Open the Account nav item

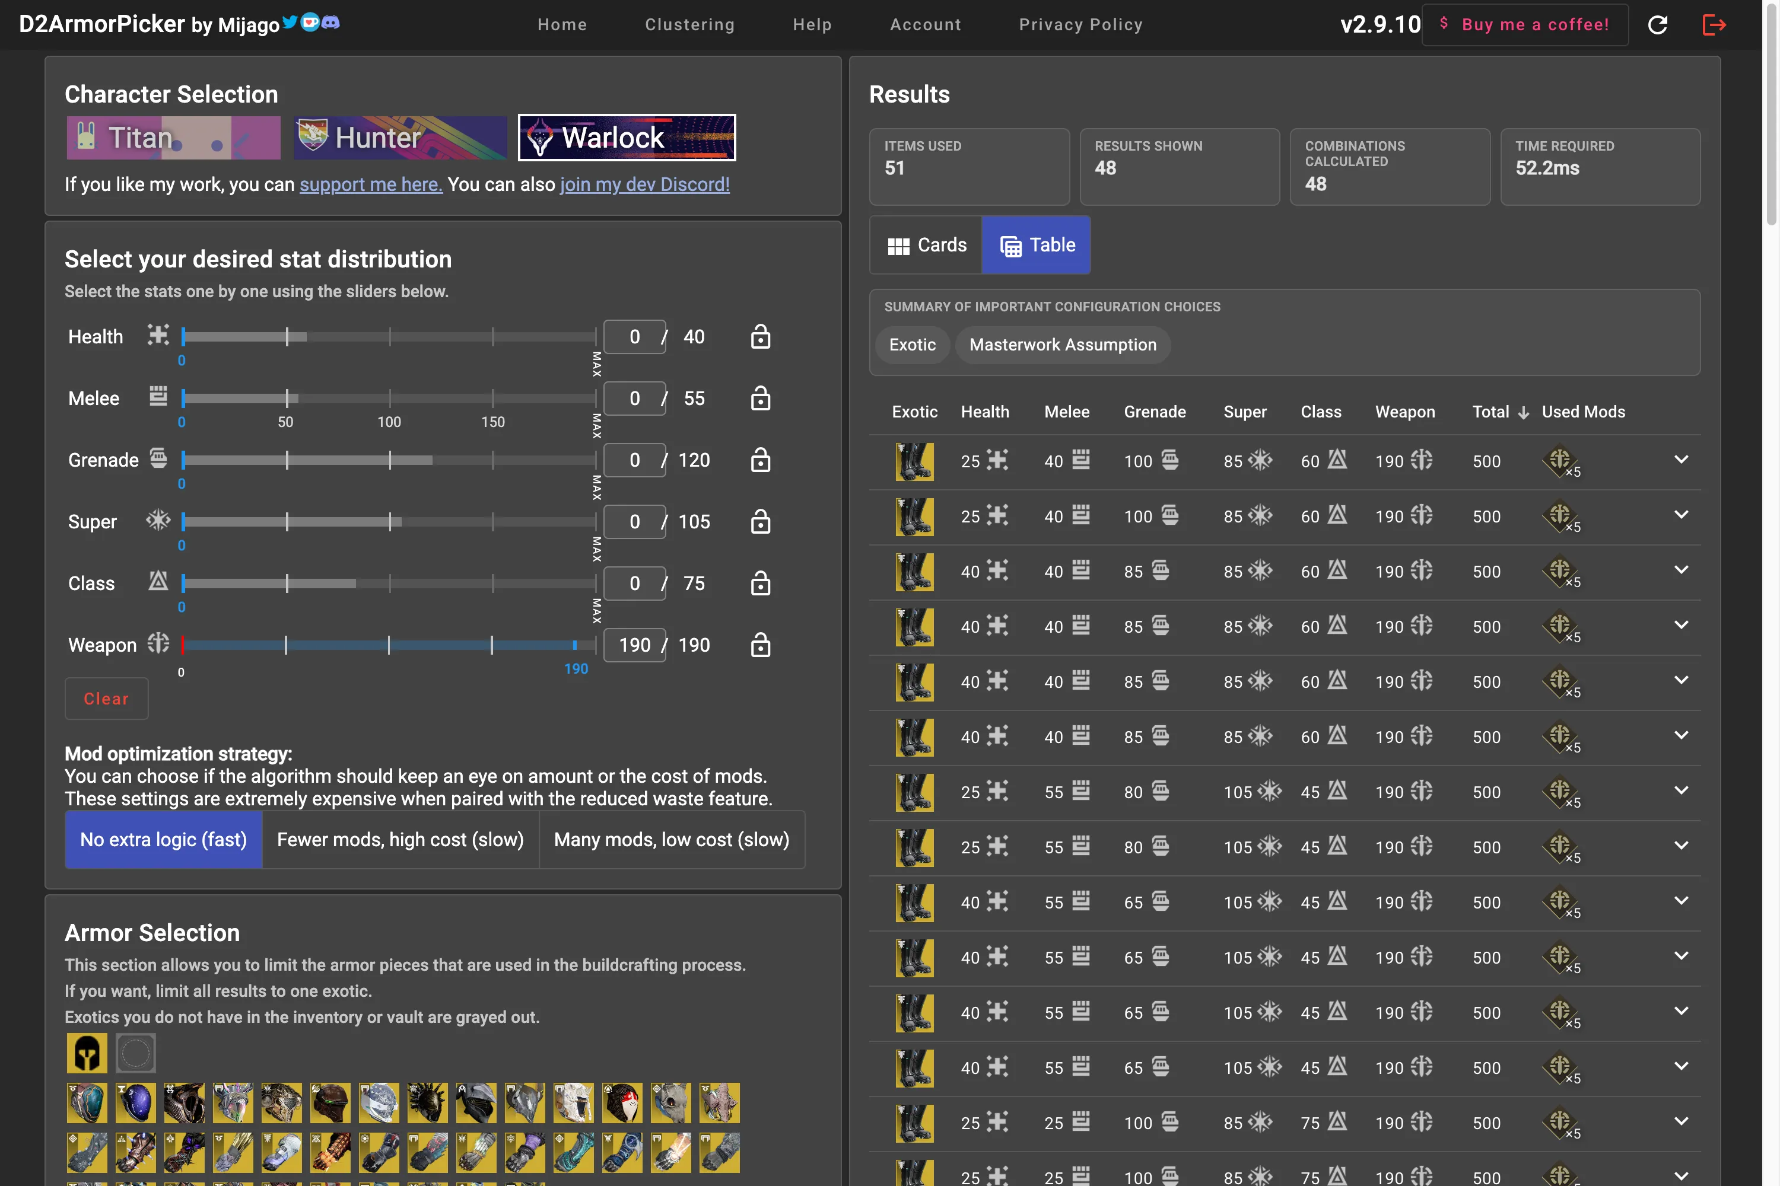(x=926, y=24)
